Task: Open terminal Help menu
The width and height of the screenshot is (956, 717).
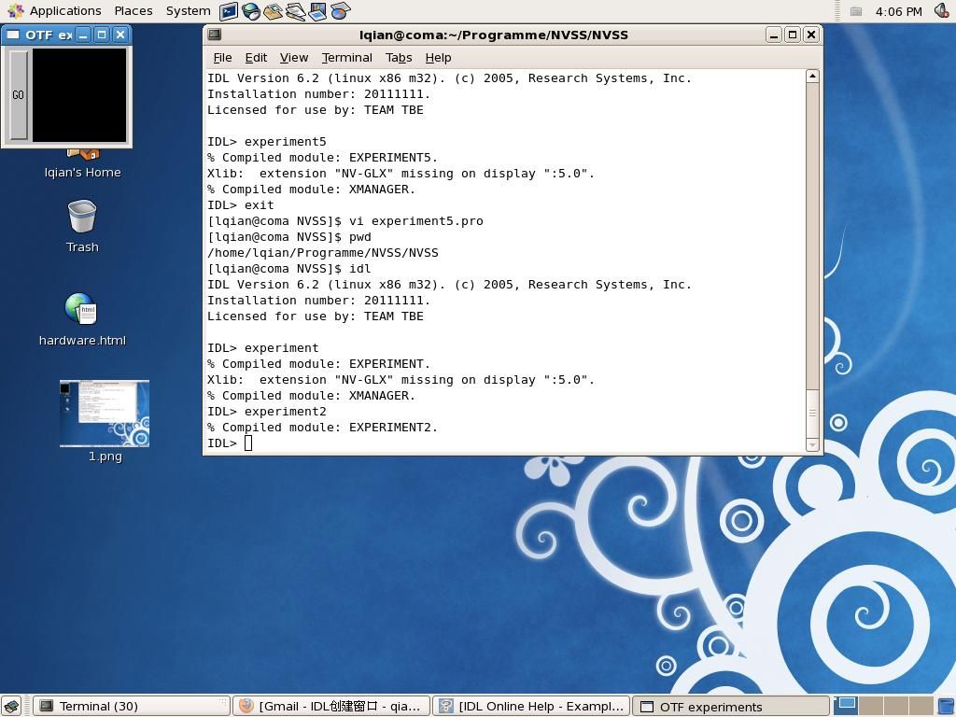Action: 439,57
